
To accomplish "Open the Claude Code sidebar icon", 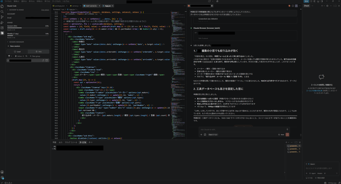I will coord(2,33).
